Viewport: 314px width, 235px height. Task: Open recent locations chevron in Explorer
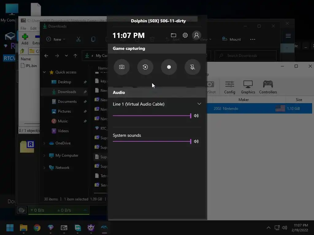[66, 56]
